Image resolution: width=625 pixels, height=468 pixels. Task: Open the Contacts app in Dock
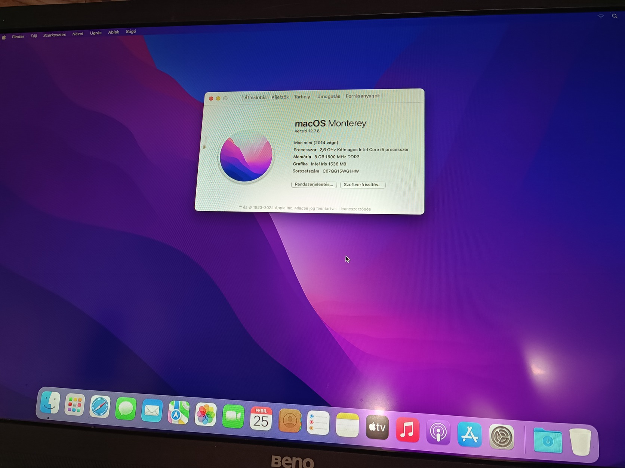(x=290, y=421)
